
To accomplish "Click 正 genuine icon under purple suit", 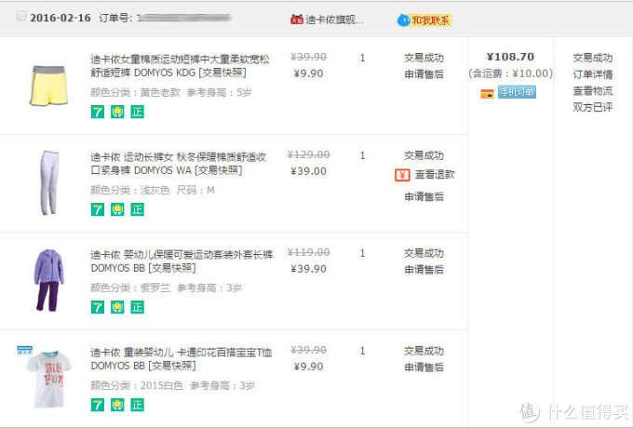I will (x=137, y=307).
